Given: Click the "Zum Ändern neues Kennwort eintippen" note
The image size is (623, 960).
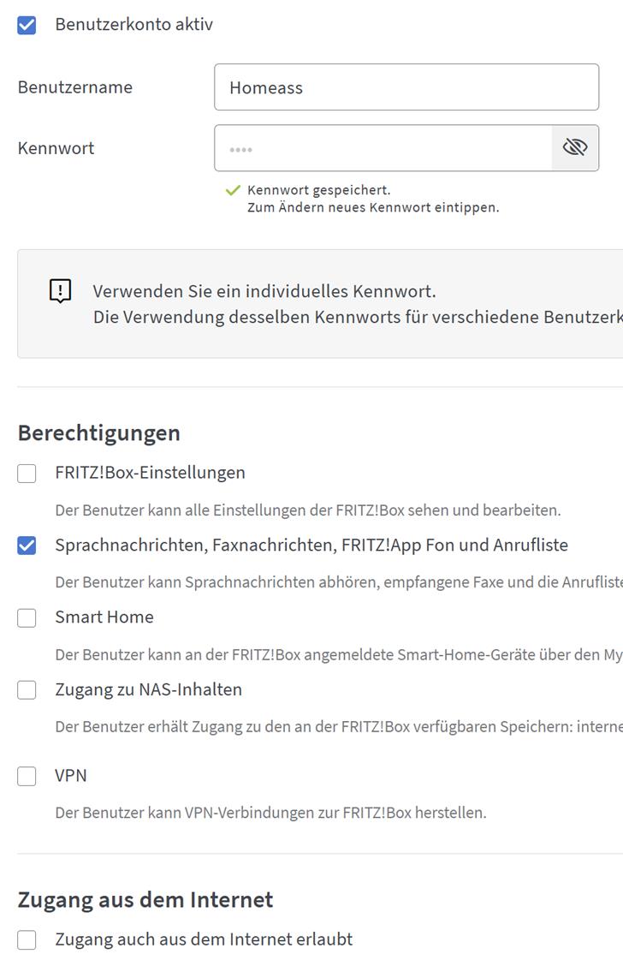Looking at the screenshot, I should click(373, 207).
